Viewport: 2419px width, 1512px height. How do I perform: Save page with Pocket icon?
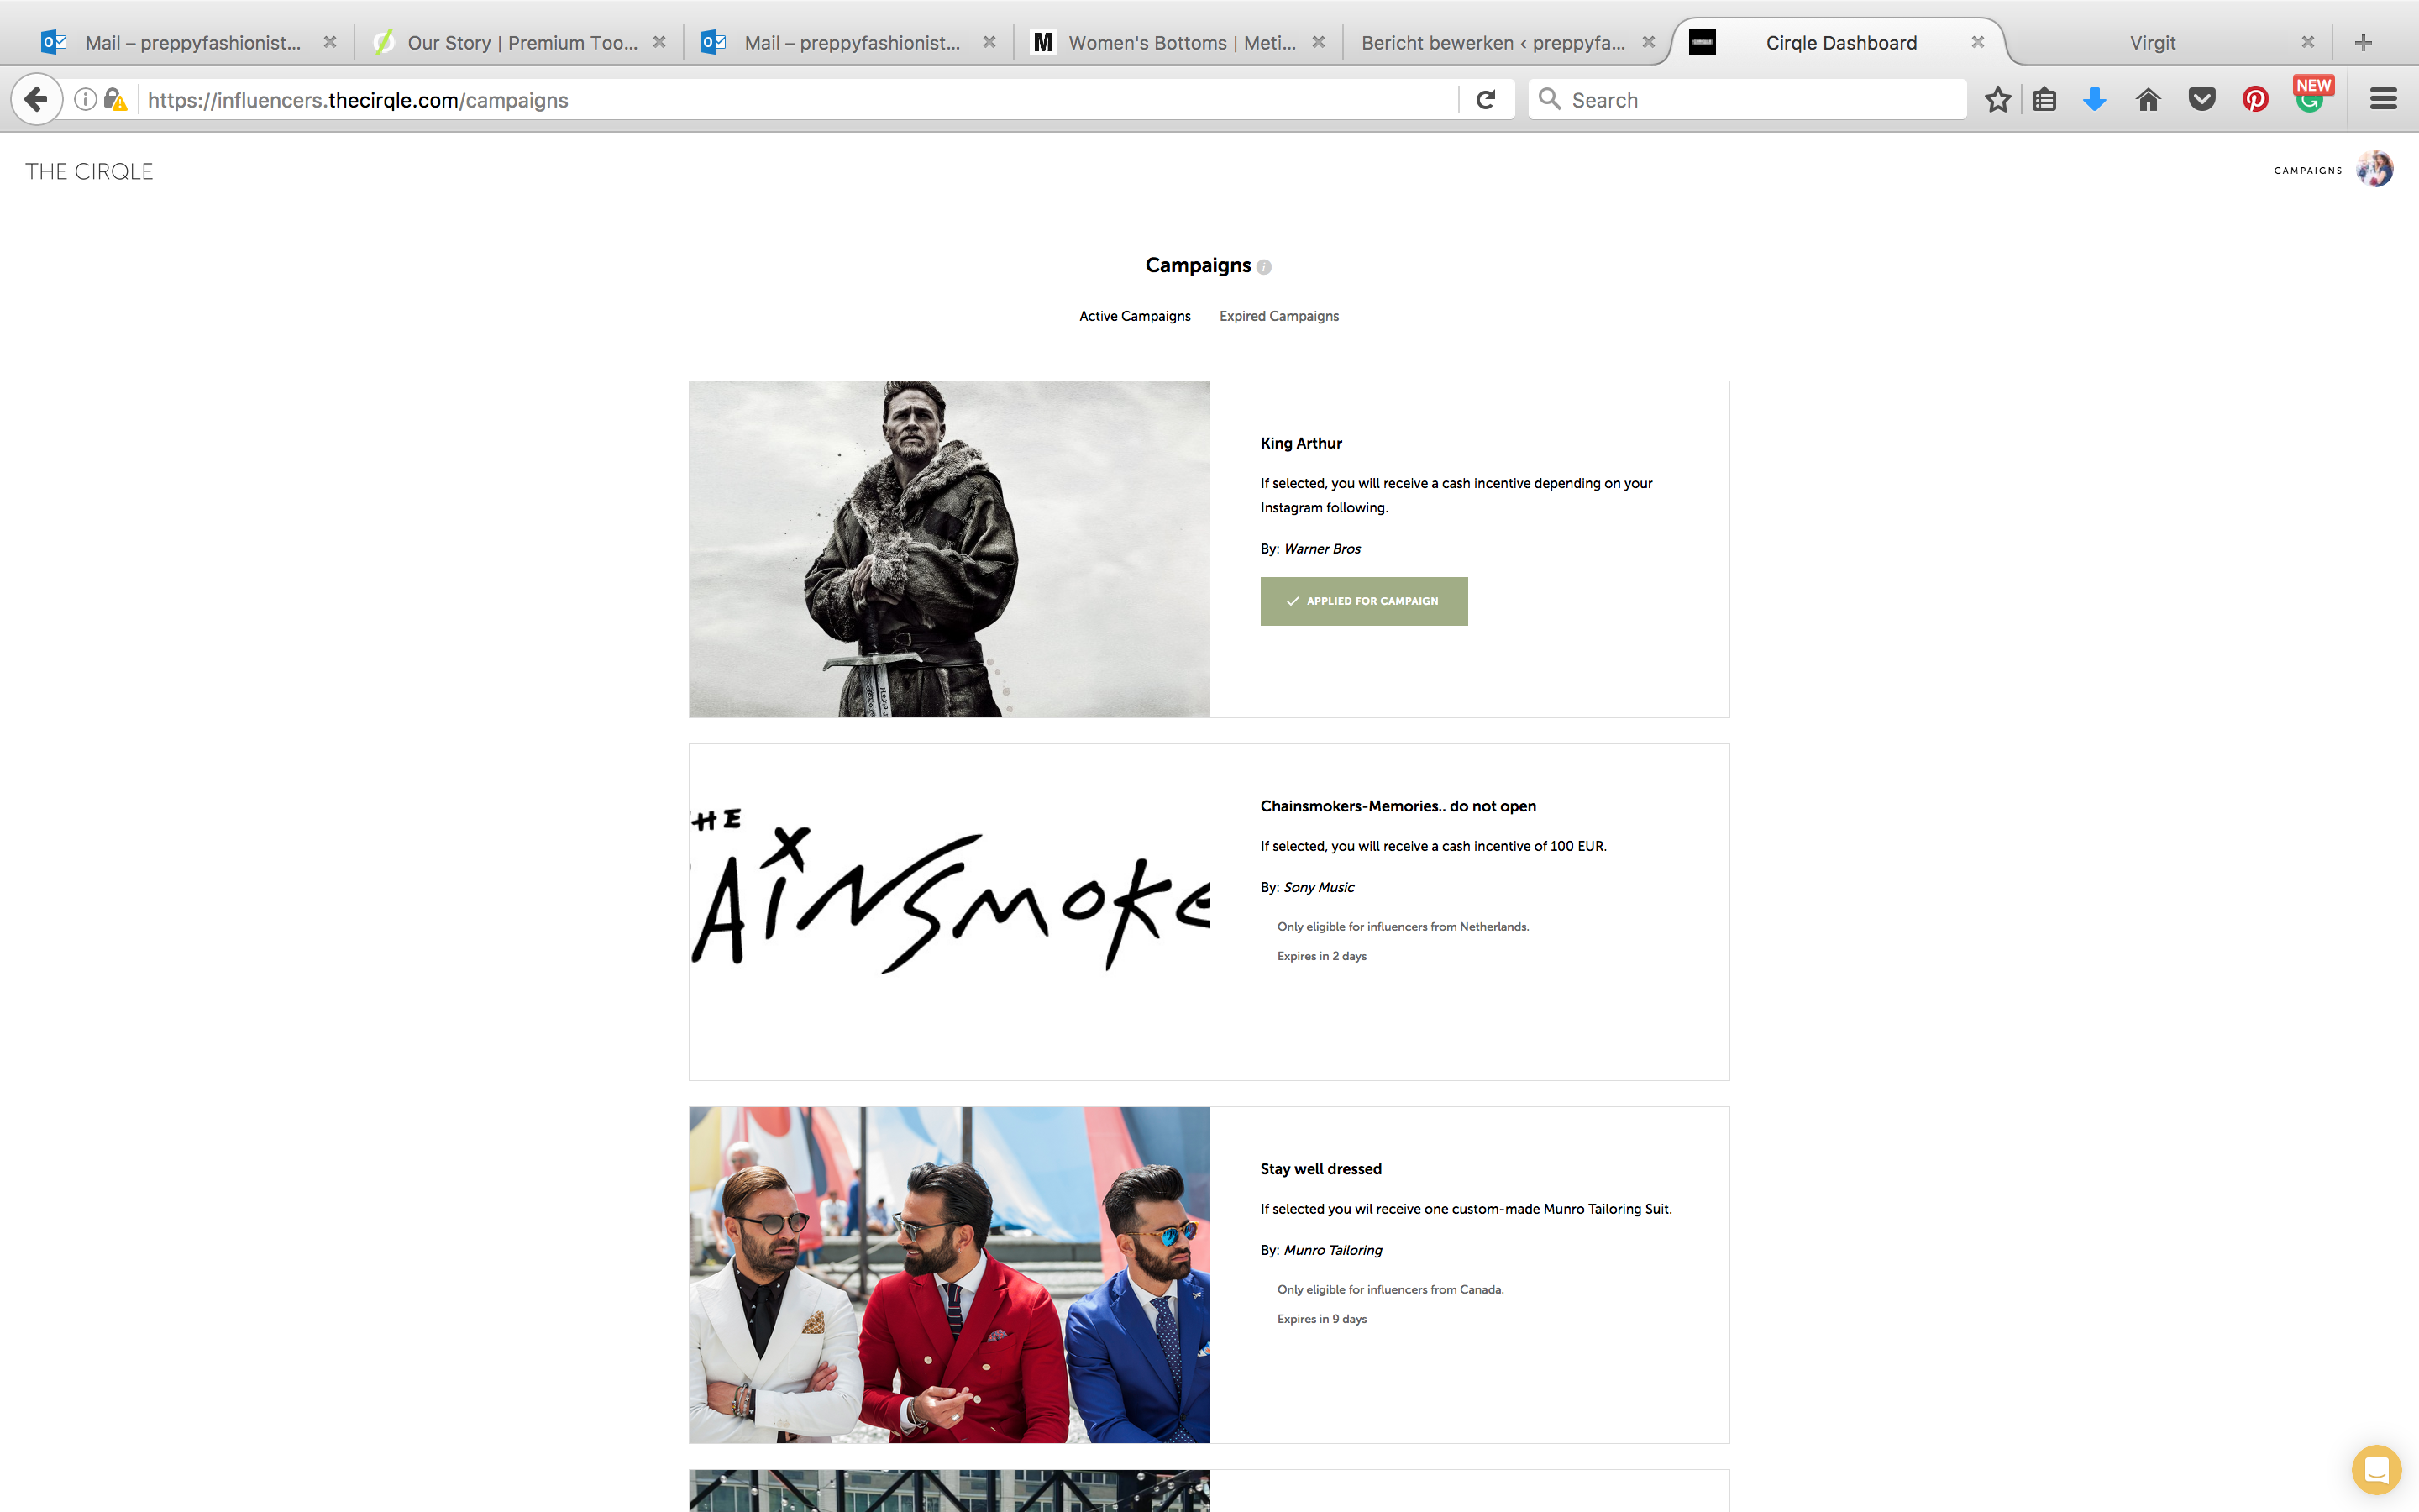[2202, 100]
